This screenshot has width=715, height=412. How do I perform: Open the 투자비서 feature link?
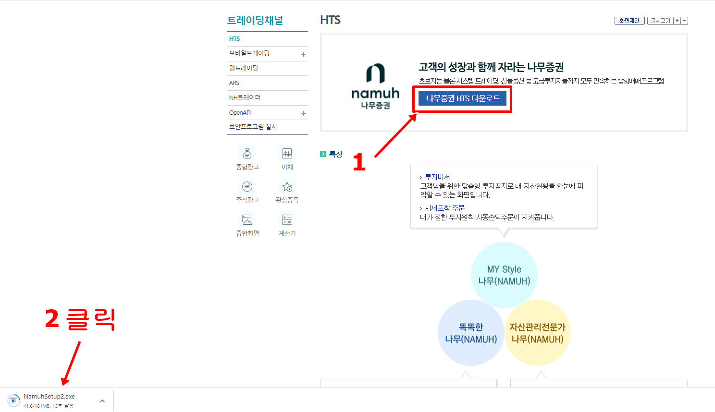(x=437, y=177)
